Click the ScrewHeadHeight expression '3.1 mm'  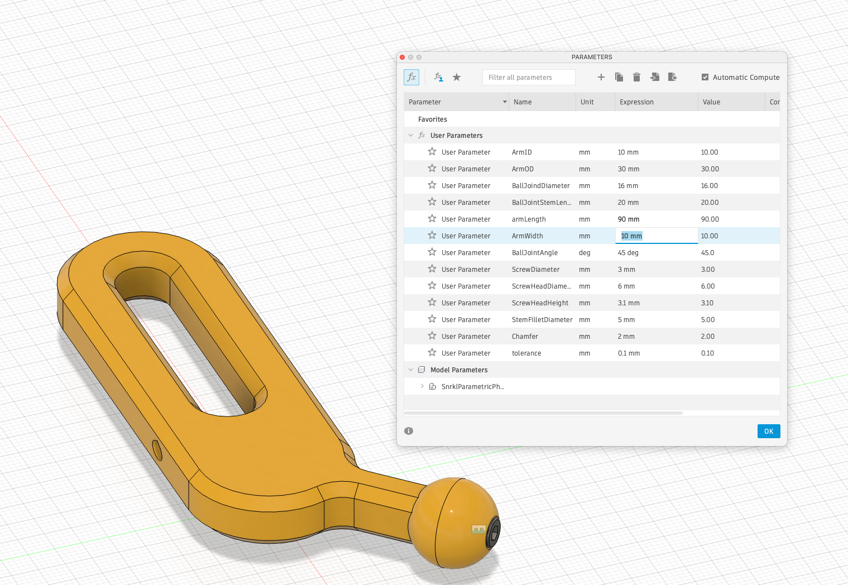(x=629, y=303)
